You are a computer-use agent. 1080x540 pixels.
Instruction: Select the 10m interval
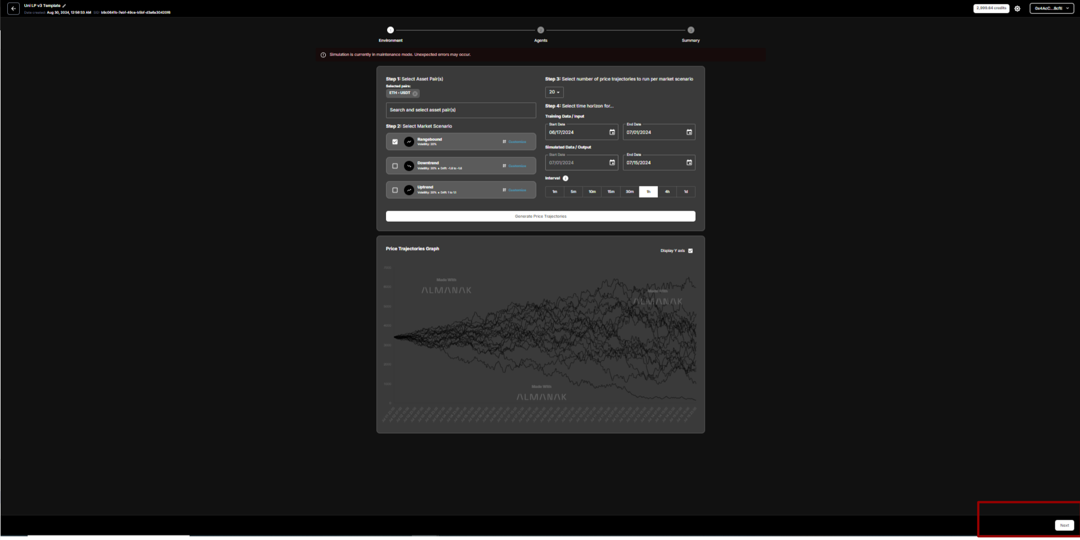point(592,192)
